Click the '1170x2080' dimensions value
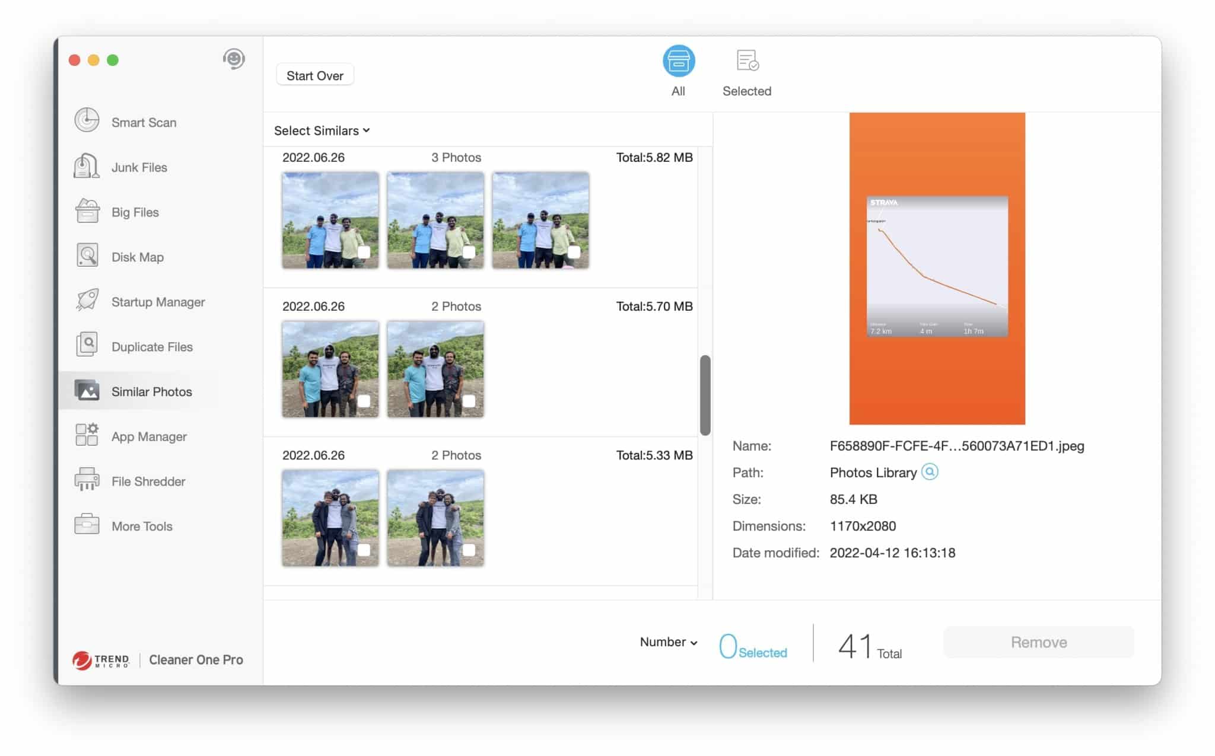Screen dimensions: 1215x756 pyautogui.click(x=863, y=526)
